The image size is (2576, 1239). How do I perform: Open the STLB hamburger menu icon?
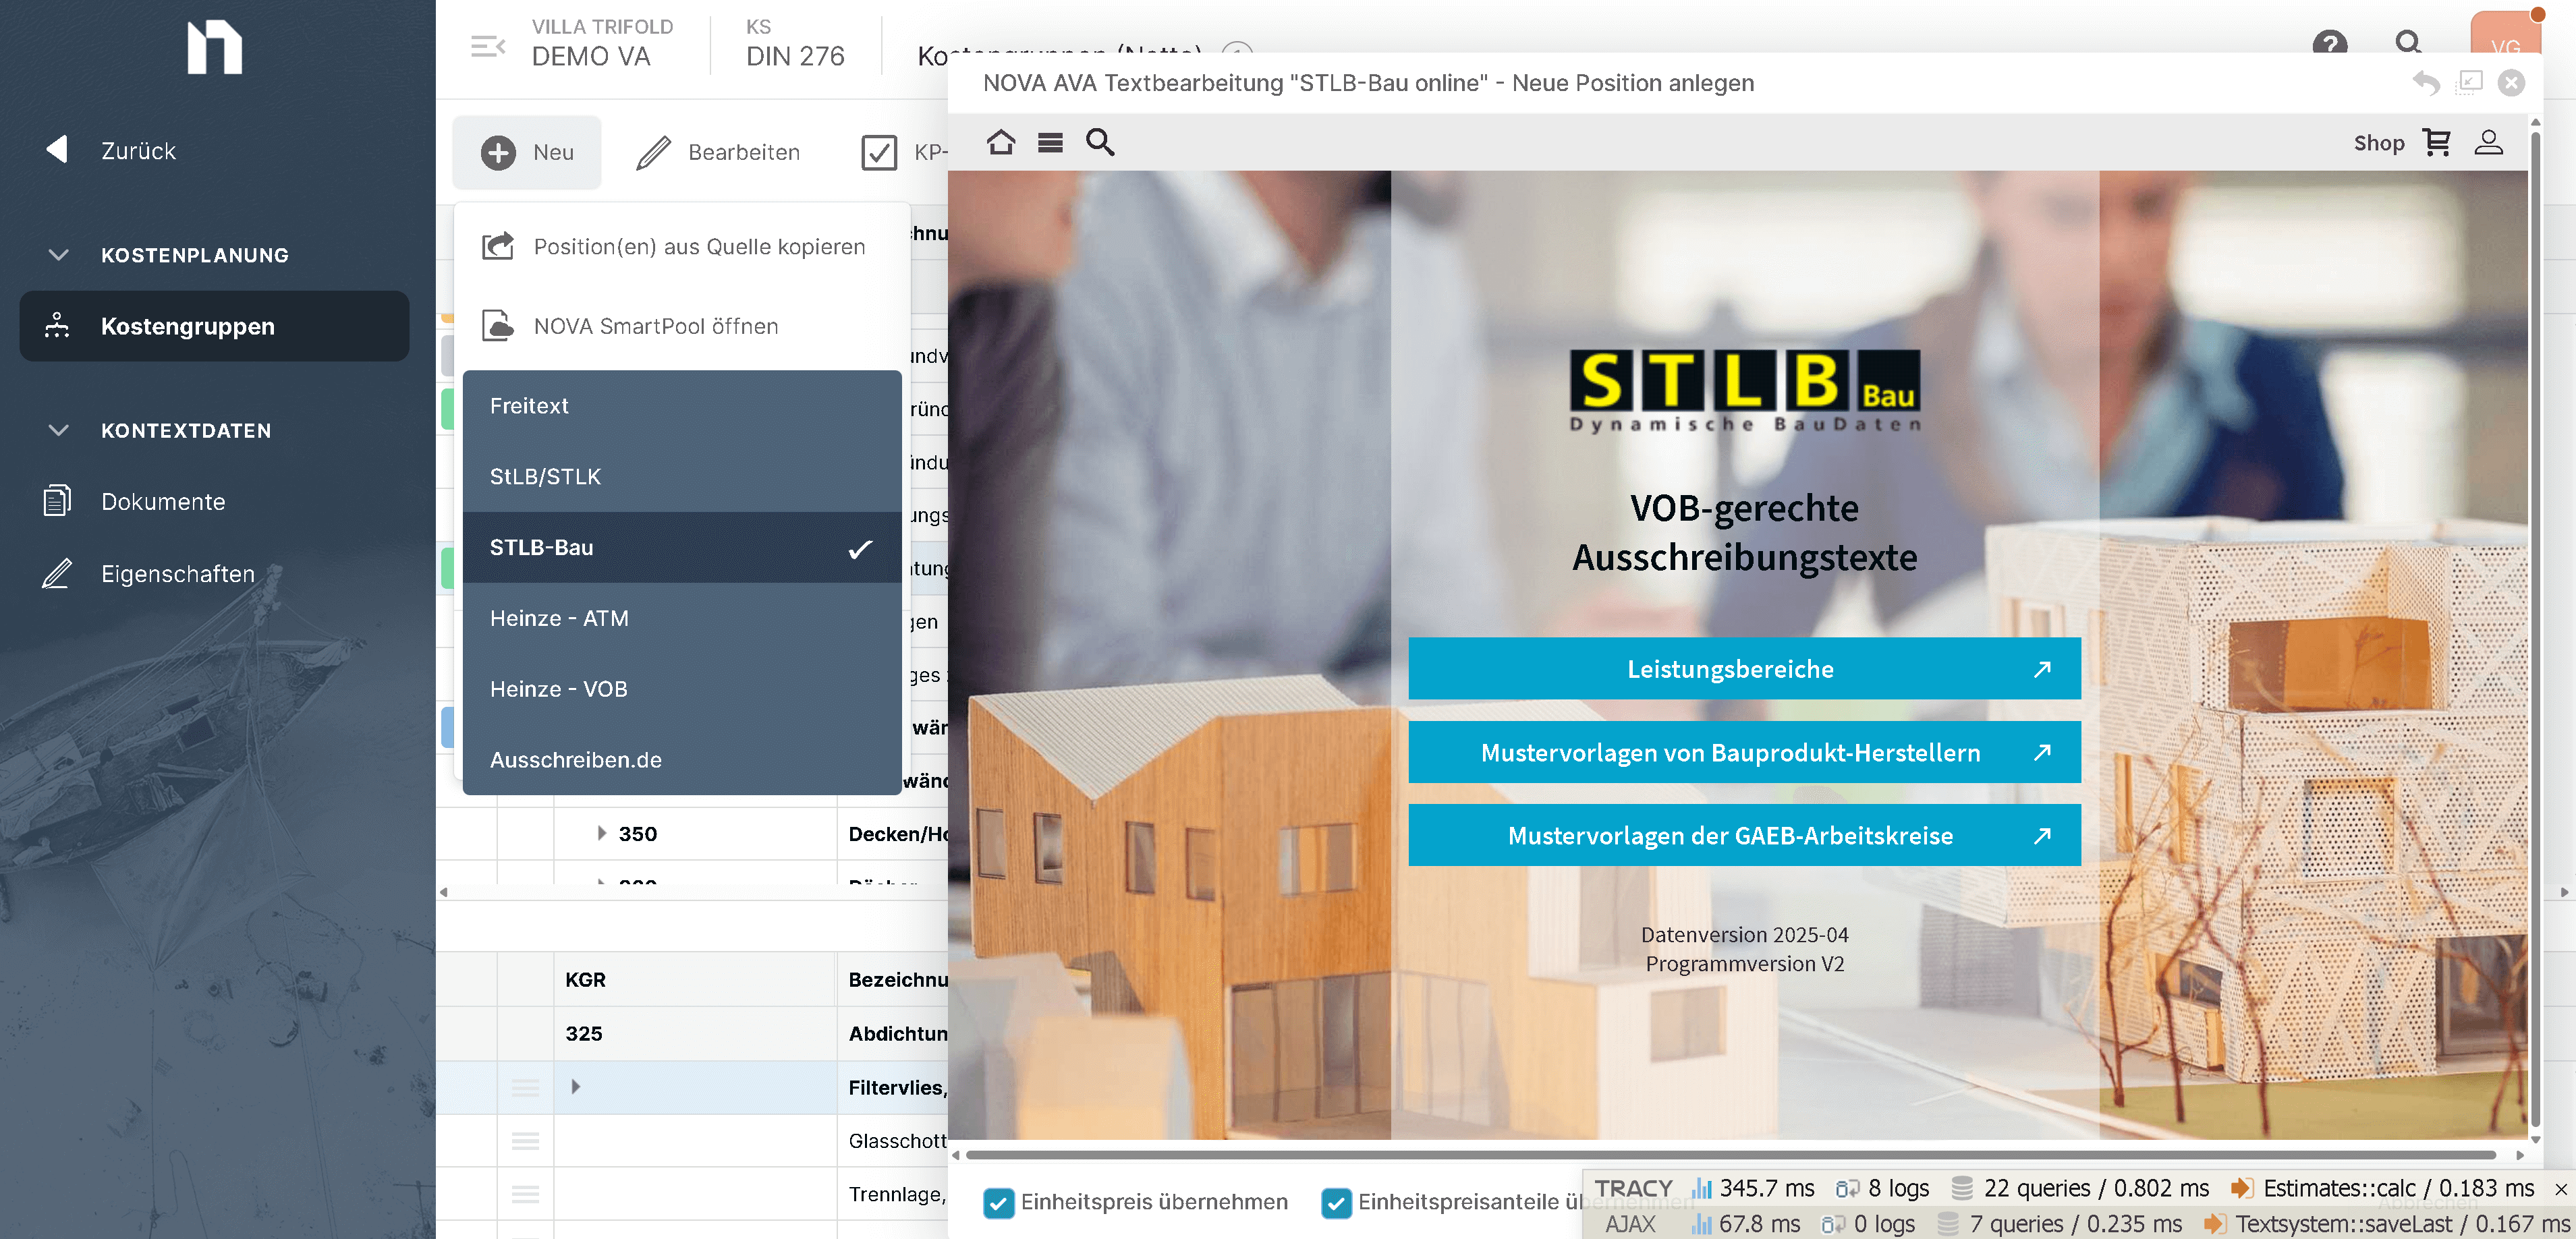click(x=1050, y=142)
